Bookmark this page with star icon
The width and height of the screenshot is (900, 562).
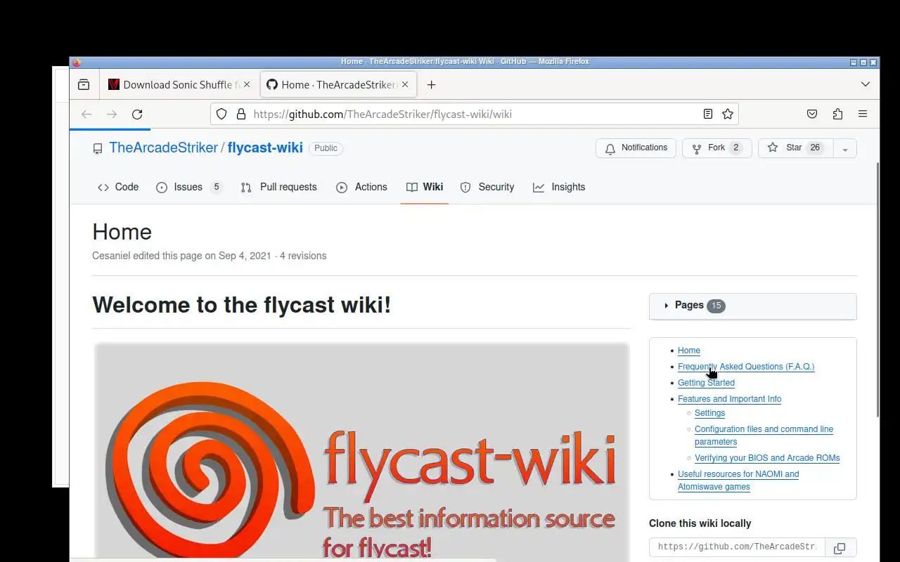[728, 114]
